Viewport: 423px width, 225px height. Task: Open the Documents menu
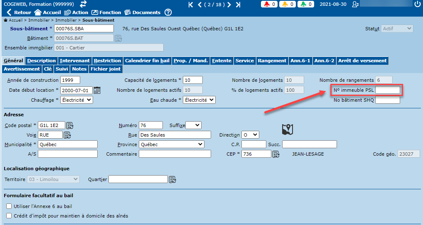(142, 12)
